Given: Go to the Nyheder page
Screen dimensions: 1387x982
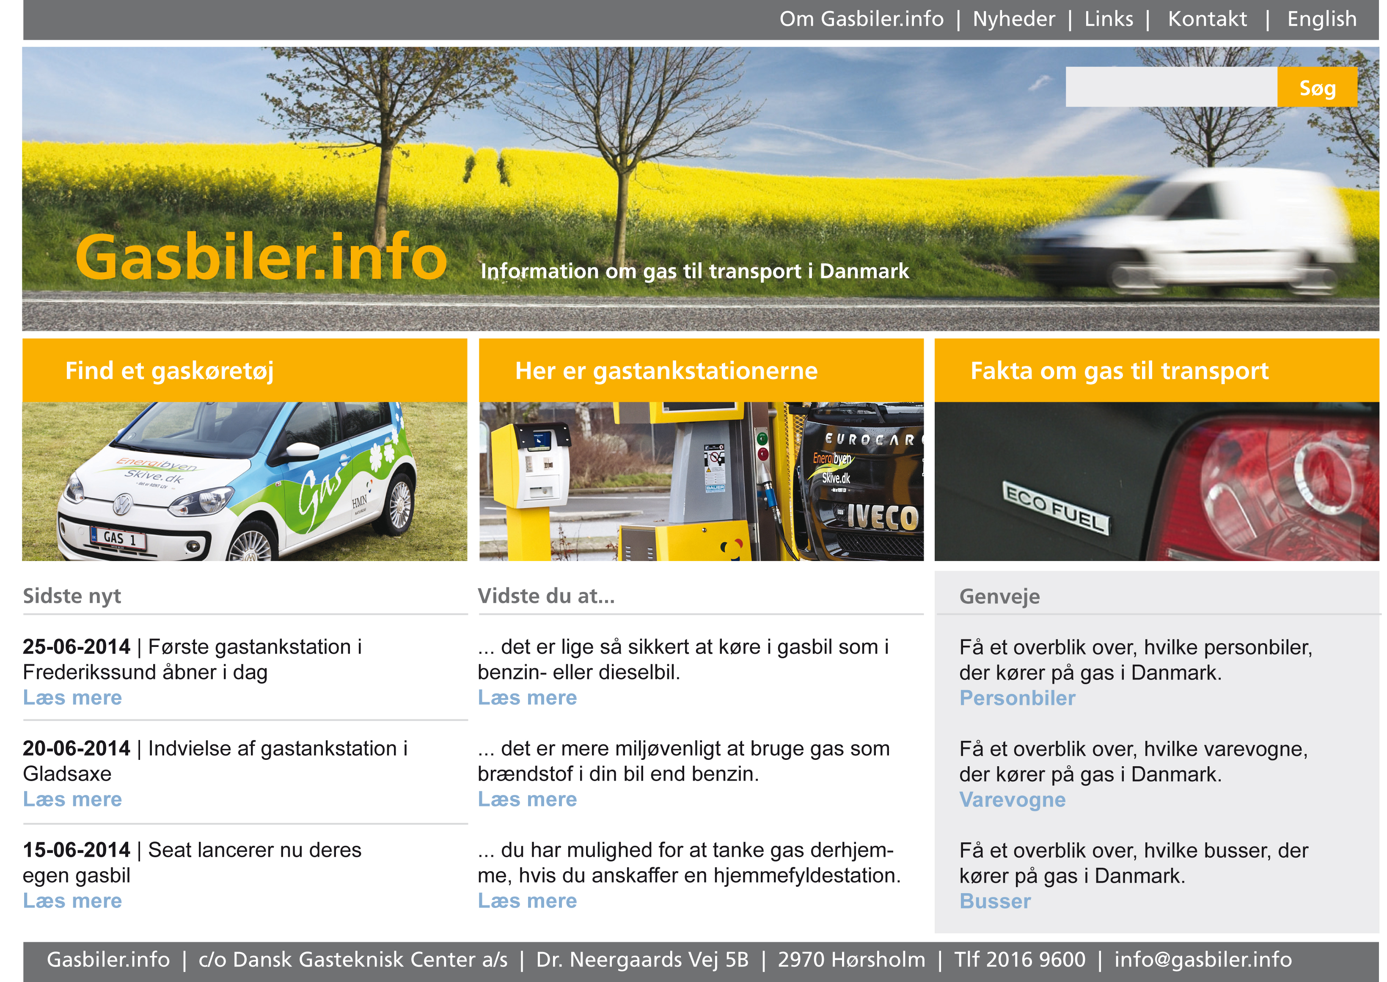Looking at the screenshot, I should pyautogui.click(x=1013, y=19).
